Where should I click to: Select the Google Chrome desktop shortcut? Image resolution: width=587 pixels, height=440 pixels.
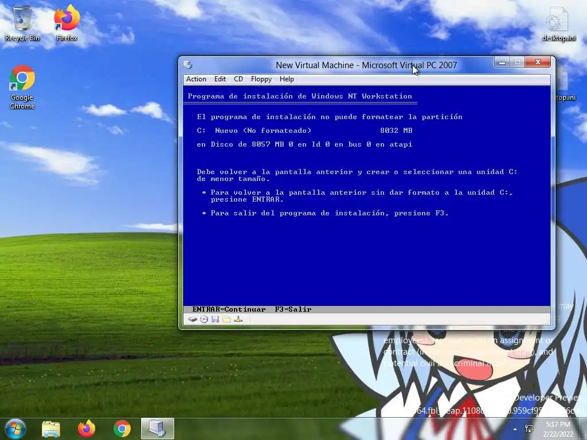(x=22, y=87)
